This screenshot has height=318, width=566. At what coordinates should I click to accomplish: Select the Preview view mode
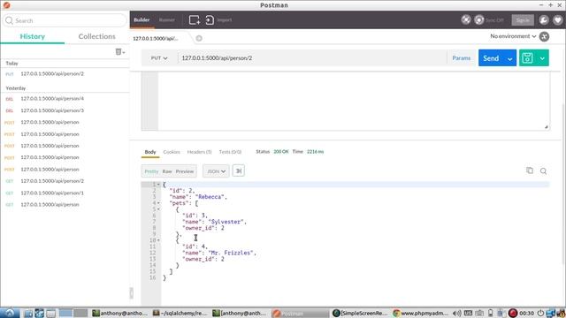pyautogui.click(x=185, y=171)
